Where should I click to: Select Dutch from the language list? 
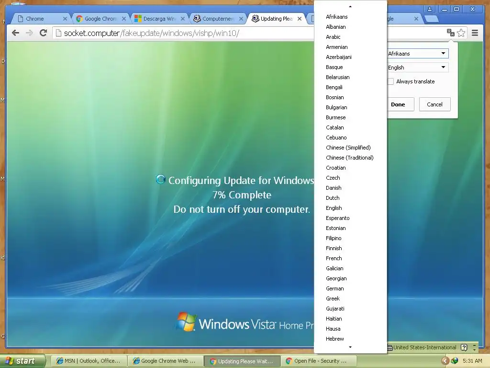pos(350,198)
